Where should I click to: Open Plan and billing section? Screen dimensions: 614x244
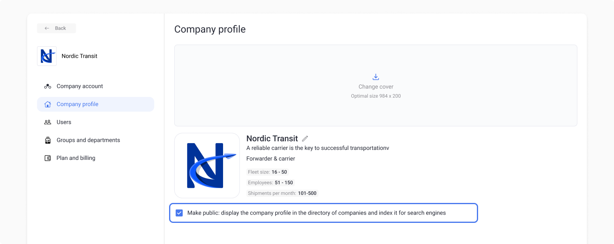point(76,158)
